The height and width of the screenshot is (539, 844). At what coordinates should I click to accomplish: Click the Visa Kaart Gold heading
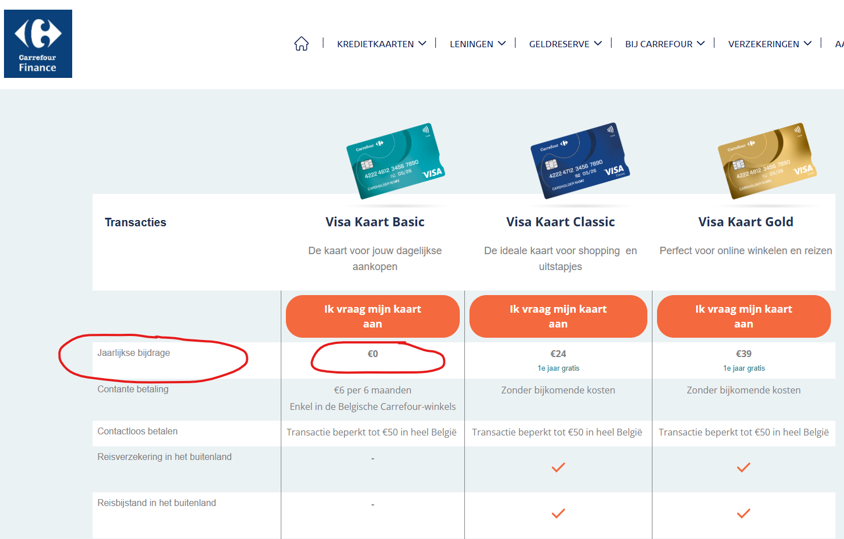coord(746,222)
